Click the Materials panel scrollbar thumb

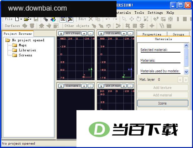(x=186, y=57)
